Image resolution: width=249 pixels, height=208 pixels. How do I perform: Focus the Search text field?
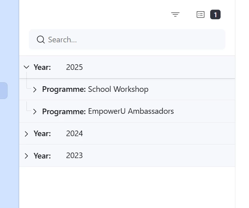pyautogui.click(x=132, y=40)
